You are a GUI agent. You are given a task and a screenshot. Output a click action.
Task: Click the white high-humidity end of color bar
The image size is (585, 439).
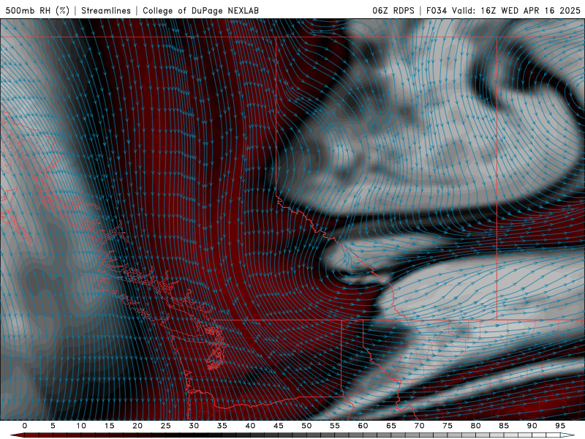[567, 435]
